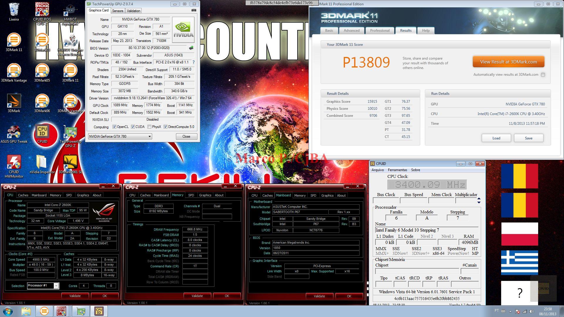
Task: Toggle the OpenCL checkbox in GPU-Z
Action: coord(115,127)
